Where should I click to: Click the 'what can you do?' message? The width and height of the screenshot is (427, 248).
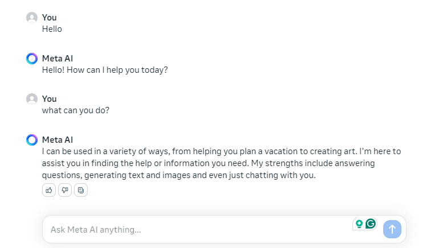click(x=76, y=110)
